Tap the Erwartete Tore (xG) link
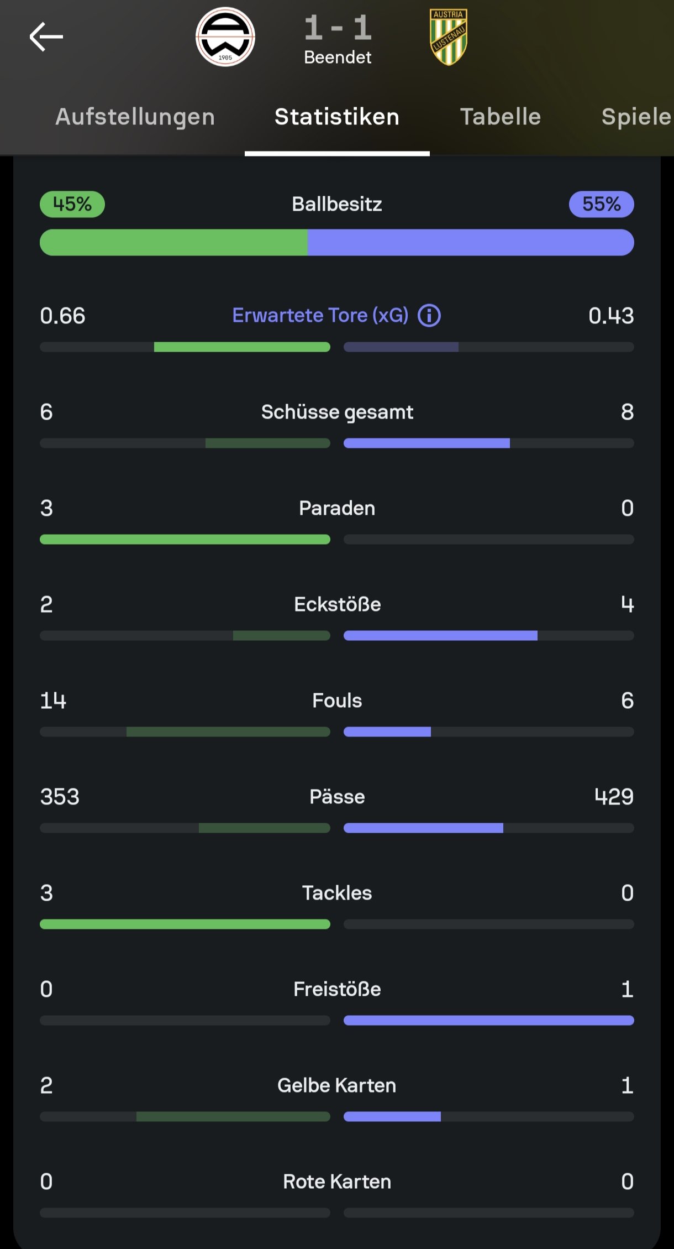 (x=320, y=315)
